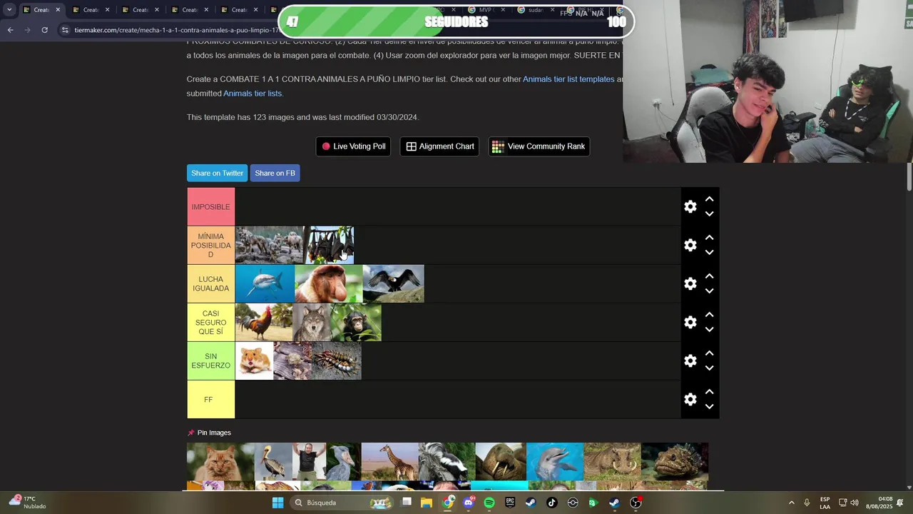The height and width of the screenshot is (514, 913).
Task: Click the orange MÍNIMA POSIBILIDAD label
Action: click(210, 246)
